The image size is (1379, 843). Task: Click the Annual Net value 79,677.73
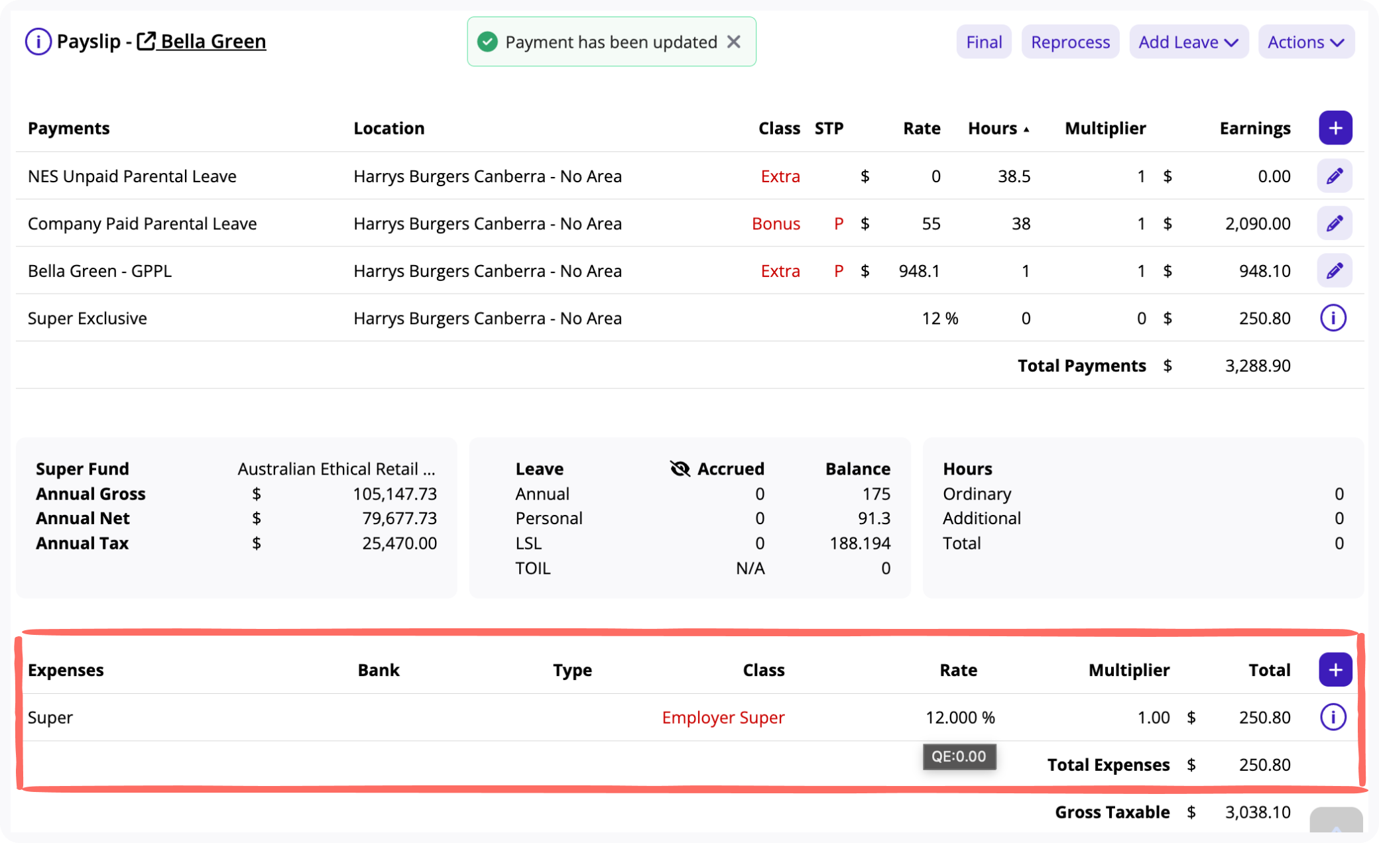pyautogui.click(x=399, y=518)
